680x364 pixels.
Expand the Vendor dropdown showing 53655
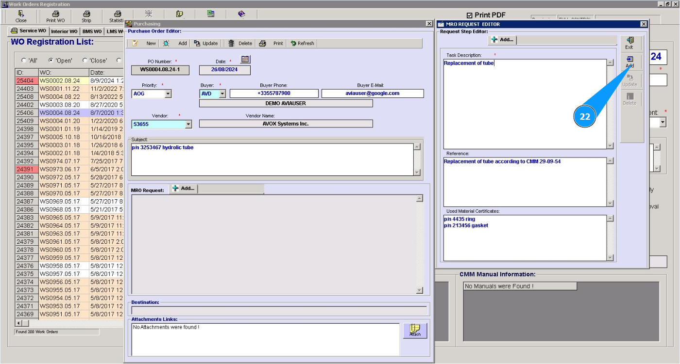pyautogui.click(x=188, y=125)
